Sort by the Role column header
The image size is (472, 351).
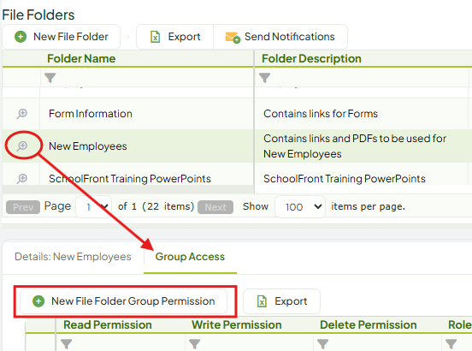(x=460, y=324)
